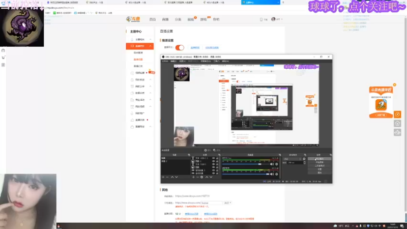Image resolution: width=407 pixels, height=229 pixels.
Task: Move the scene up with the arrow icon
Action: (172, 177)
